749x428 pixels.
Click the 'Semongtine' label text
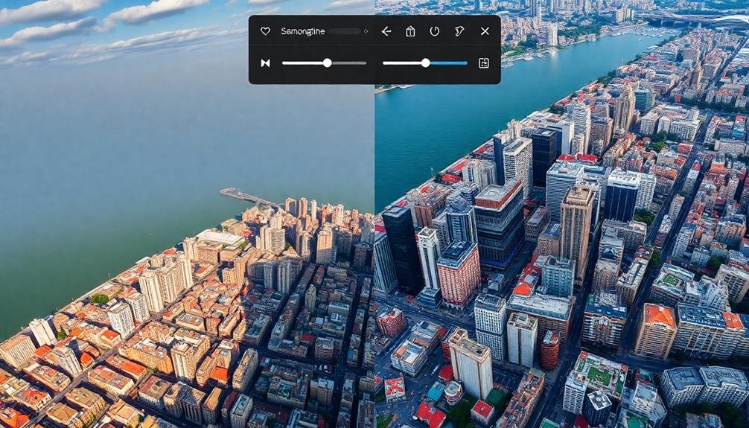coord(303,31)
